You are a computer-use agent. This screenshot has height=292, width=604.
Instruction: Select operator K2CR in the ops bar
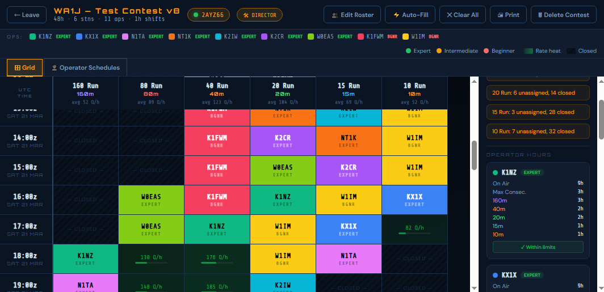coord(282,36)
